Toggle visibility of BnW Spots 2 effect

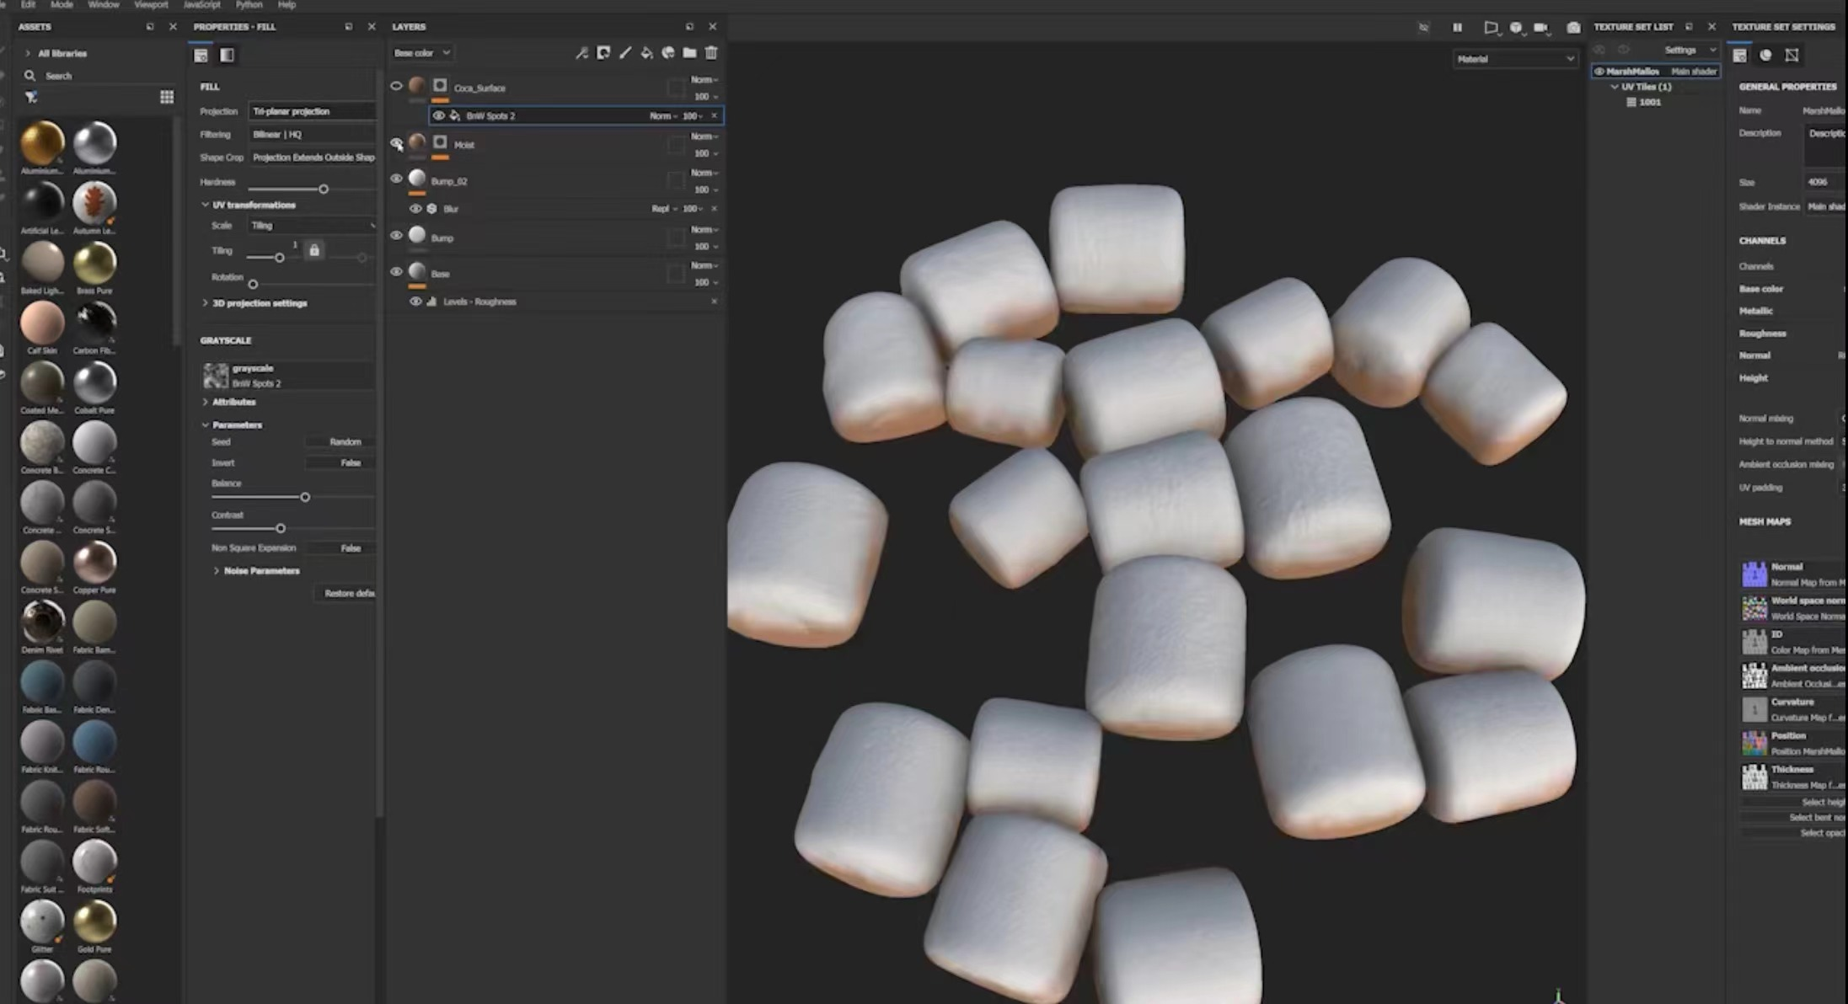click(x=439, y=116)
